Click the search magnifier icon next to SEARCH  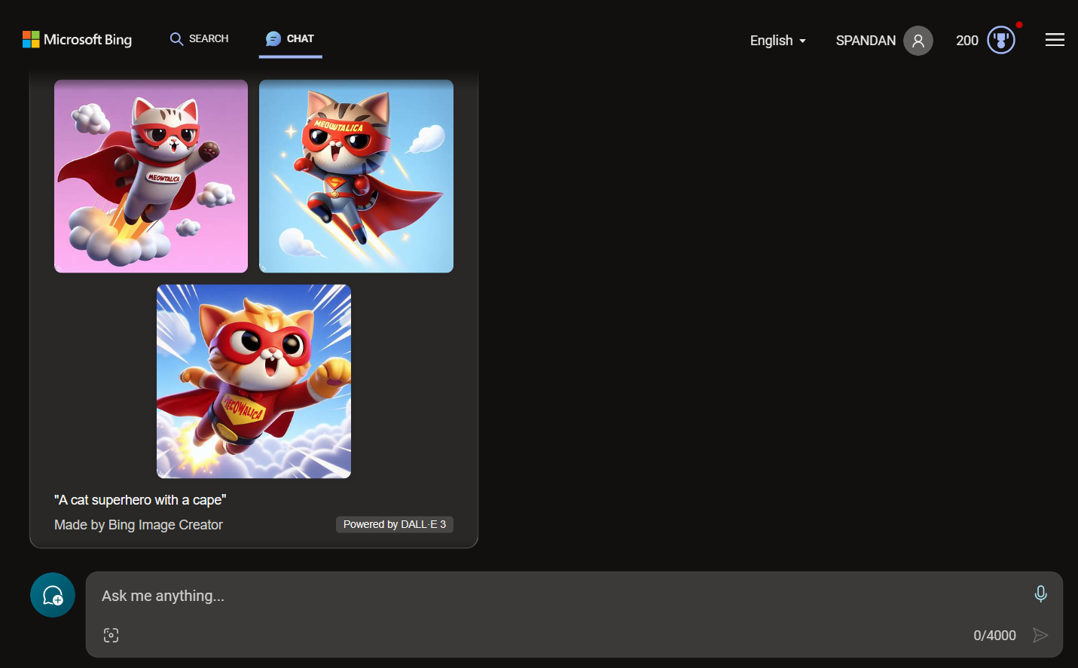coord(176,38)
